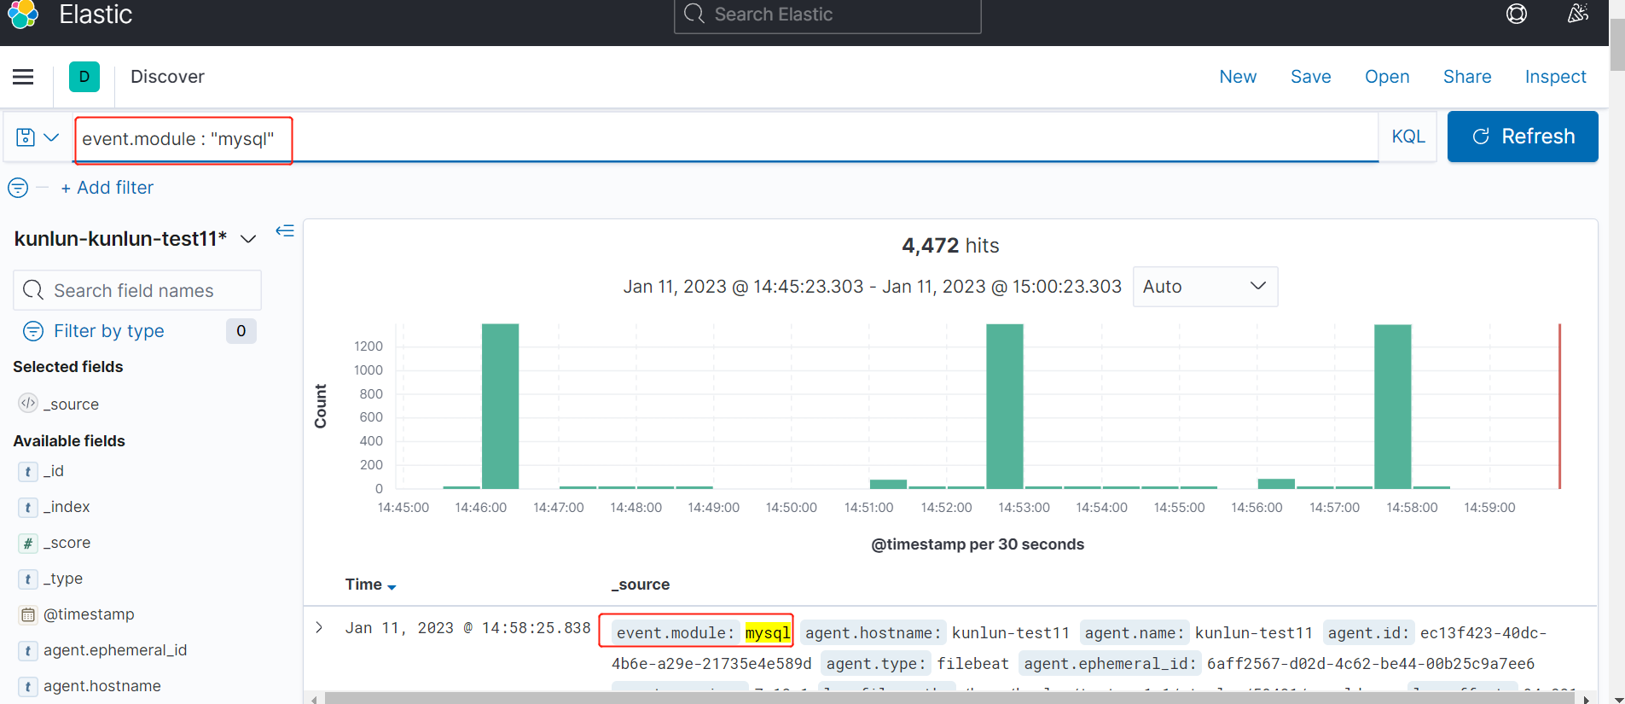
Task: Focus the Search Elastic input
Action: (827, 15)
